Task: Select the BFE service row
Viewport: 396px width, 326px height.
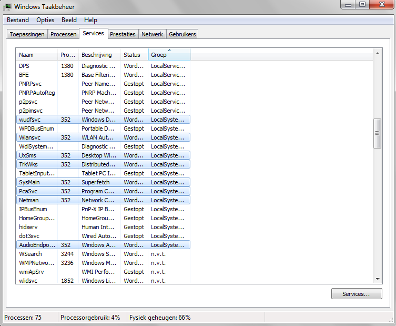Action: [103, 75]
